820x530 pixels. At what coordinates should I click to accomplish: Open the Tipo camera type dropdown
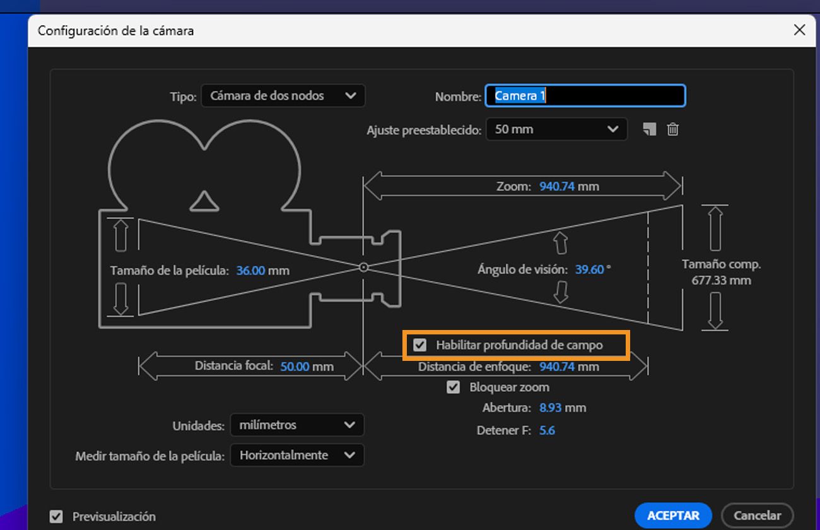(283, 96)
